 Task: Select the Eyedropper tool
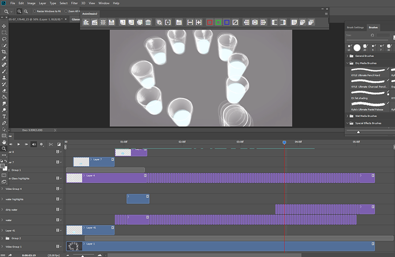point(4,58)
